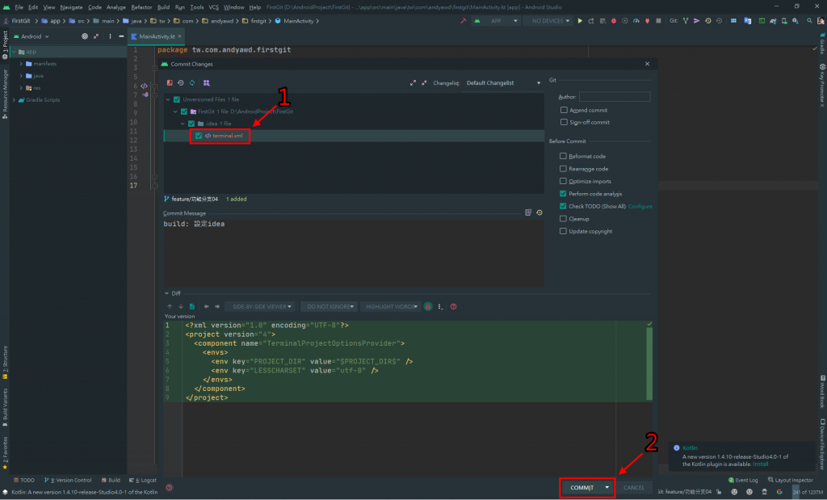Screen dimensions: 827x500
Task: Collapse the Diff section
Action: (166, 293)
